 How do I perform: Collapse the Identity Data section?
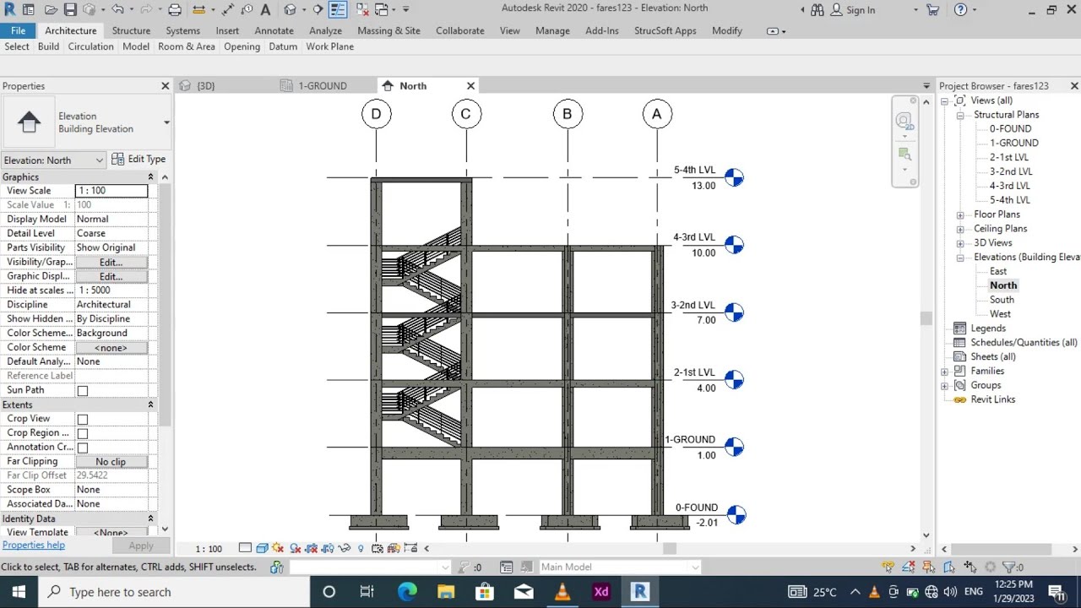[x=150, y=518]
